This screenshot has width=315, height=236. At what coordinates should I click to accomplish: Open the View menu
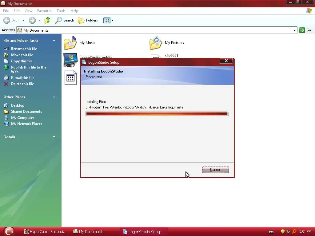point(28,11)
